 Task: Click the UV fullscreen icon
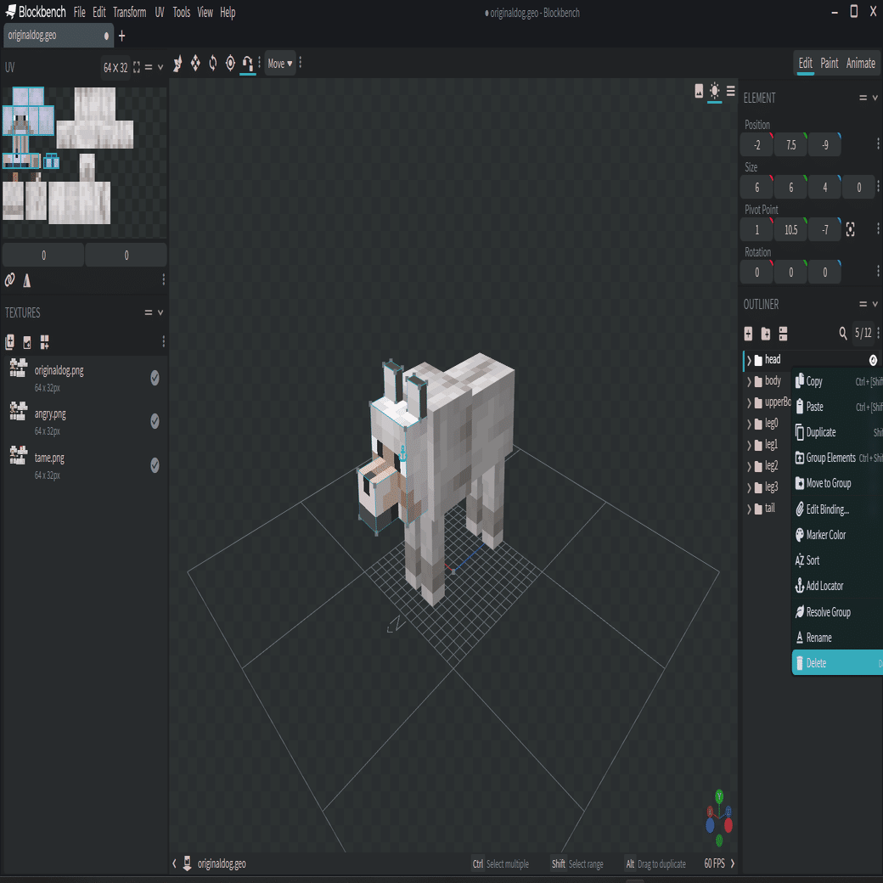(x=137, y=68)
